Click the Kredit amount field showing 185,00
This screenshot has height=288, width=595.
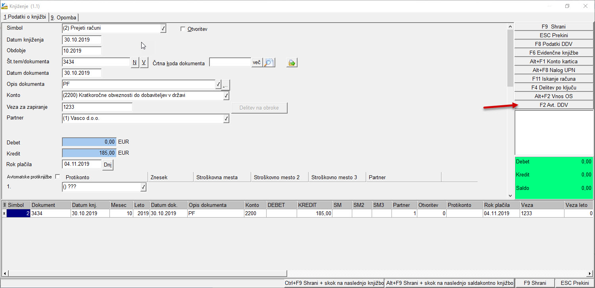click(x=89, y=153)
